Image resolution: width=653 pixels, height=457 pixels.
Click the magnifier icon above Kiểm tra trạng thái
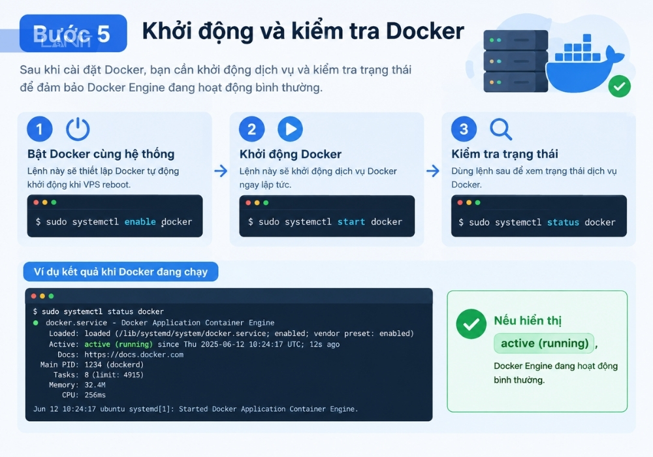[501, 129]
